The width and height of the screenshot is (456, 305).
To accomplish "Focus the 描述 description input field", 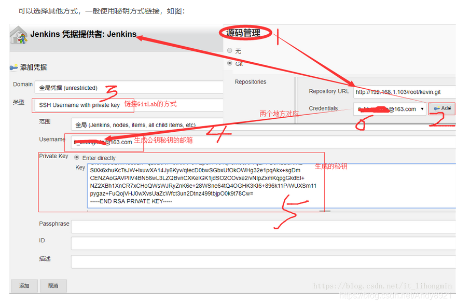I will pyautogui.click(x=263, y=261).
